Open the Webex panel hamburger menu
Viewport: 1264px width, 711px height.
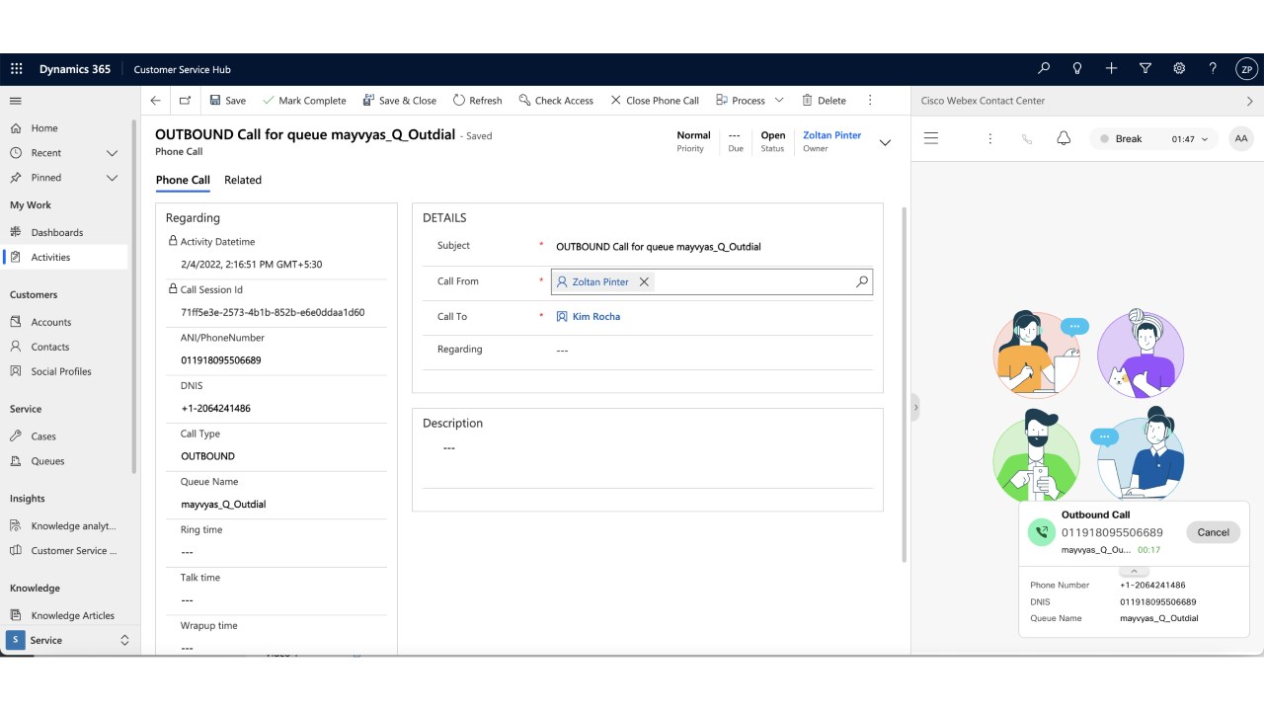pyautogui.click(x=931, y=139)
